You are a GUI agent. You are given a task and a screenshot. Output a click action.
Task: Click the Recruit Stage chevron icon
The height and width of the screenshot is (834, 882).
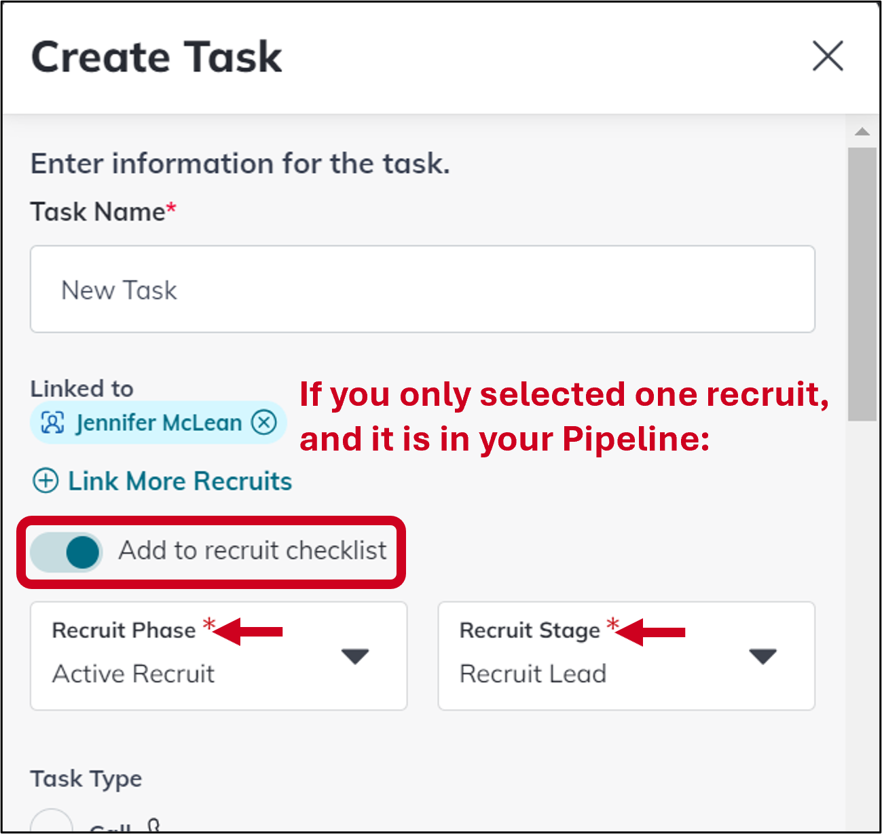(762, 656)
